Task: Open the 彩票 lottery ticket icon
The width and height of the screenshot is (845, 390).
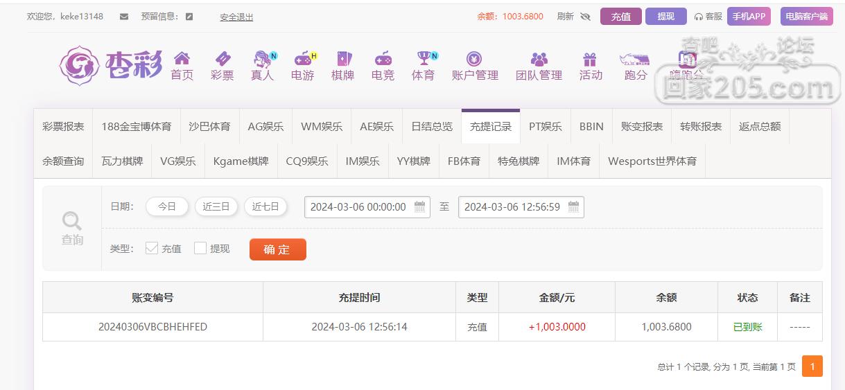Action: tap(223, 59)
